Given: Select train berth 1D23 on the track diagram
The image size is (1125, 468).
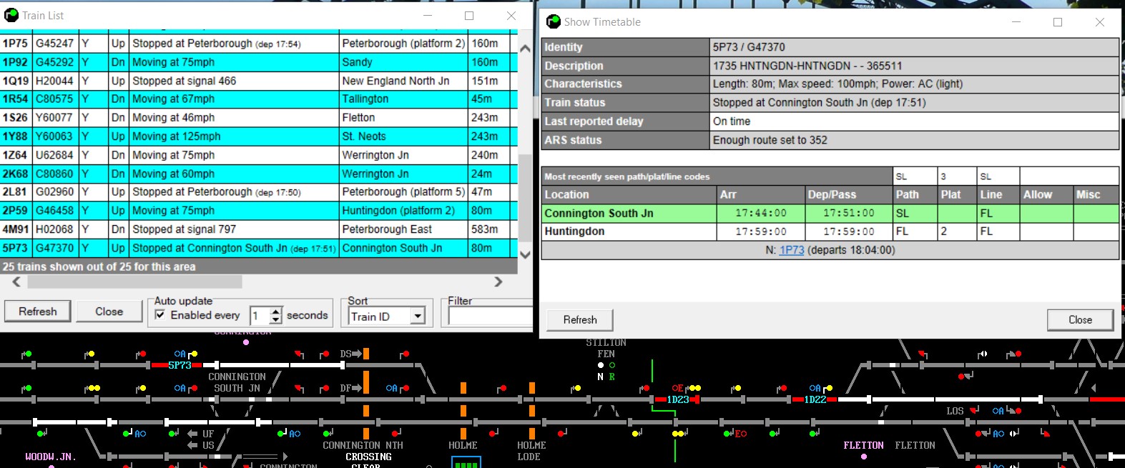Looking at the screenshot, I should 678,399.
